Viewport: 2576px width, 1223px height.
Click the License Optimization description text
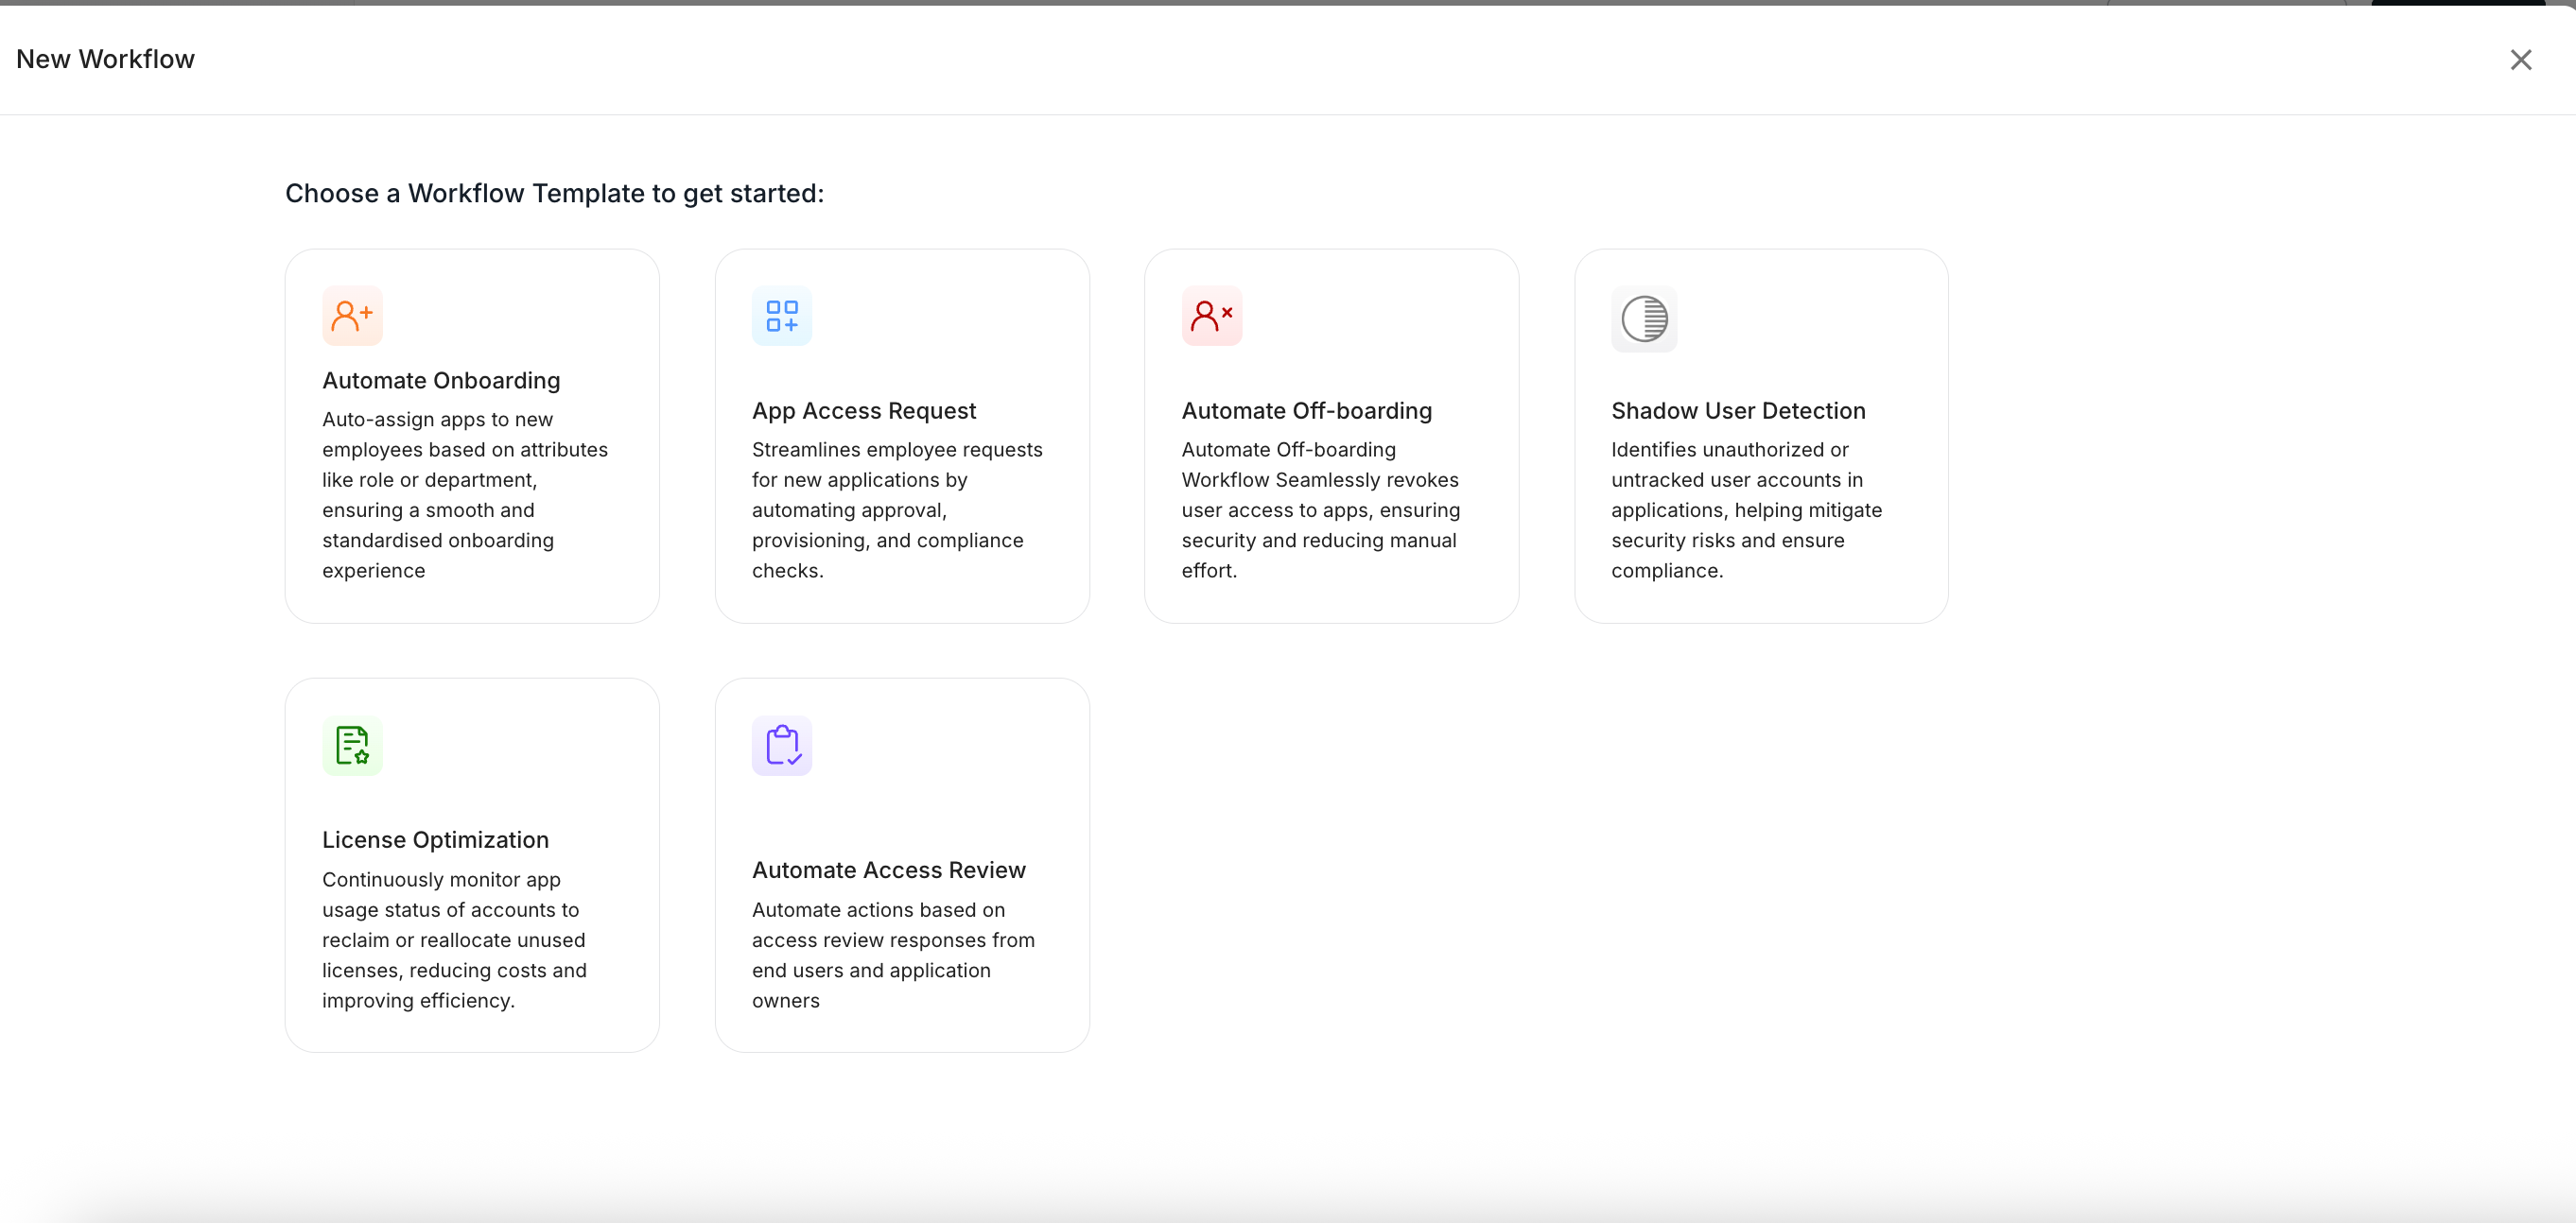point(453,939)
